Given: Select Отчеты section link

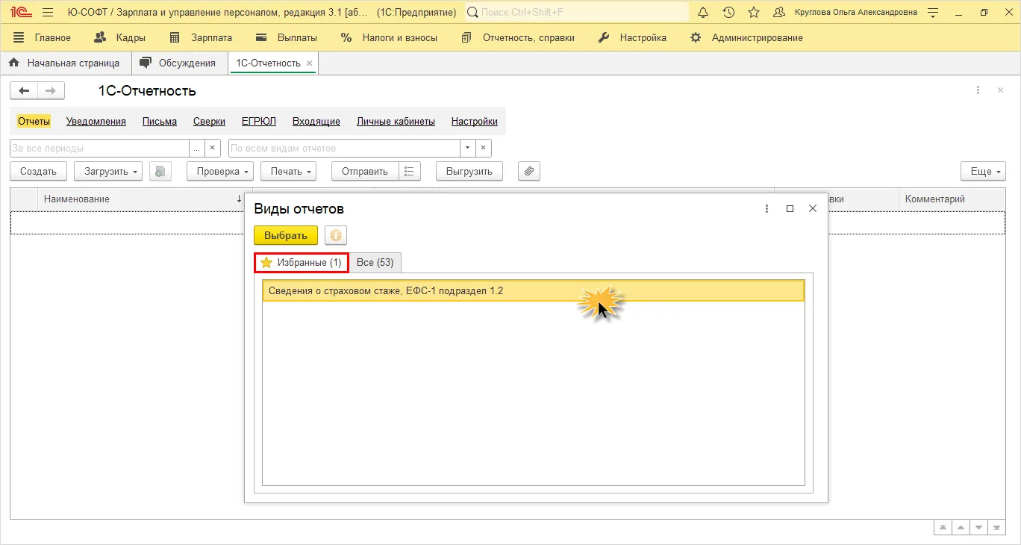Looking at the screenshot, I should [34, 121].
